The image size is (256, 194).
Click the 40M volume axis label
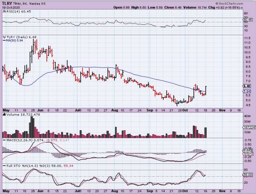click(x=247, y=116)
